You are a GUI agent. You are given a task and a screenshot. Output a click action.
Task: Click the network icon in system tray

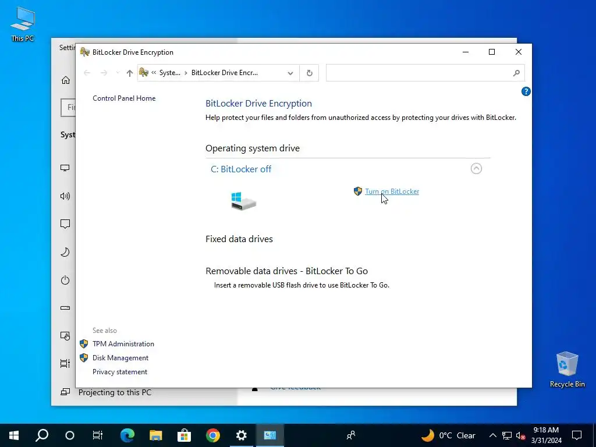pos(507,435)
